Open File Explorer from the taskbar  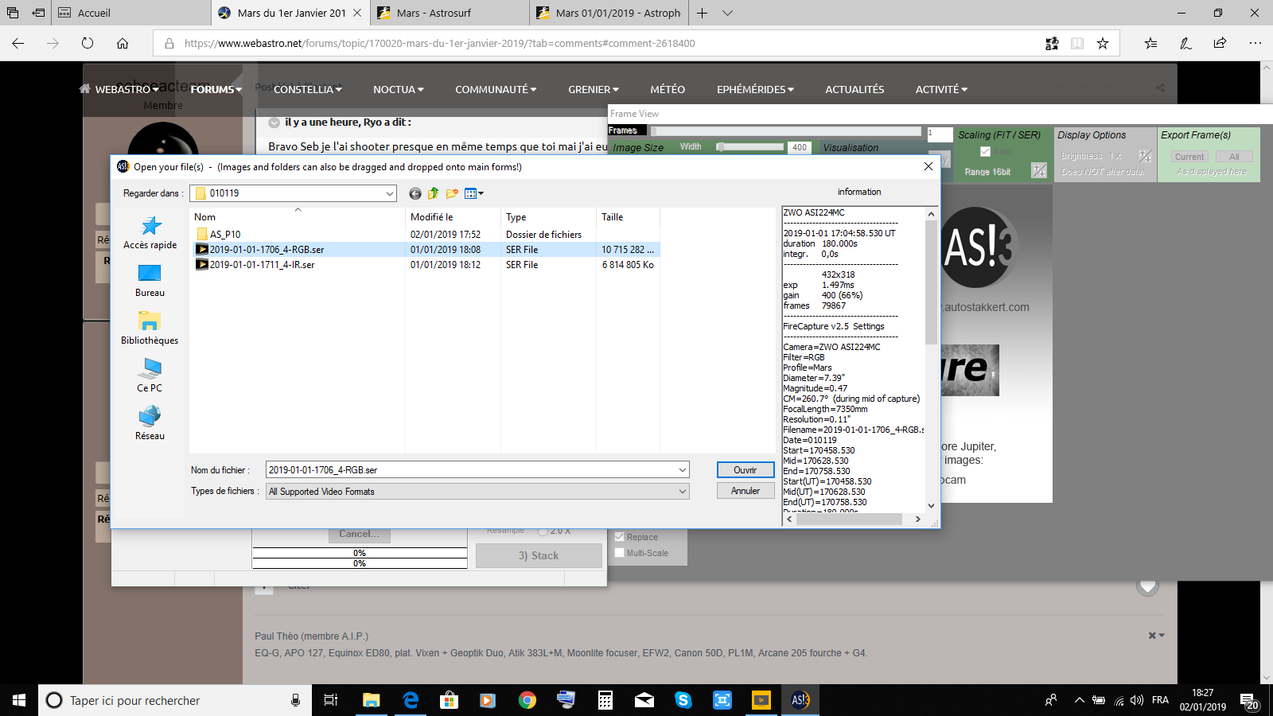(x=372, y=700)
